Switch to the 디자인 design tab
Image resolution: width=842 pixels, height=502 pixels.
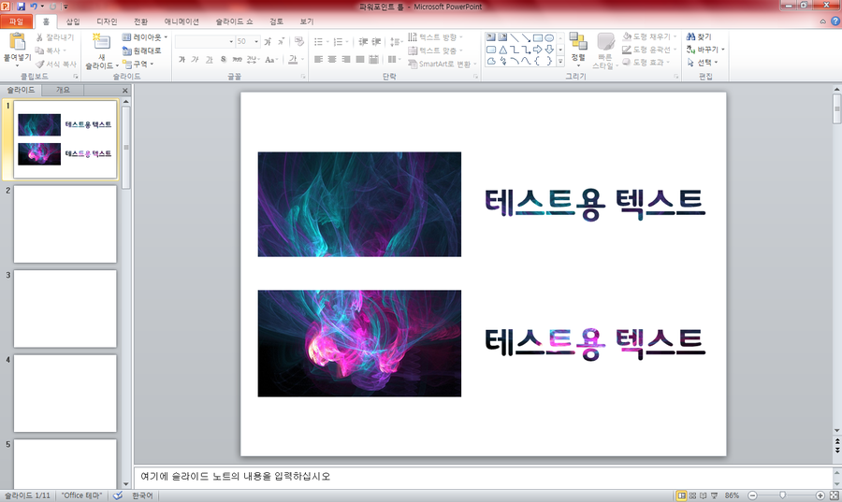(x=107, y=22)
